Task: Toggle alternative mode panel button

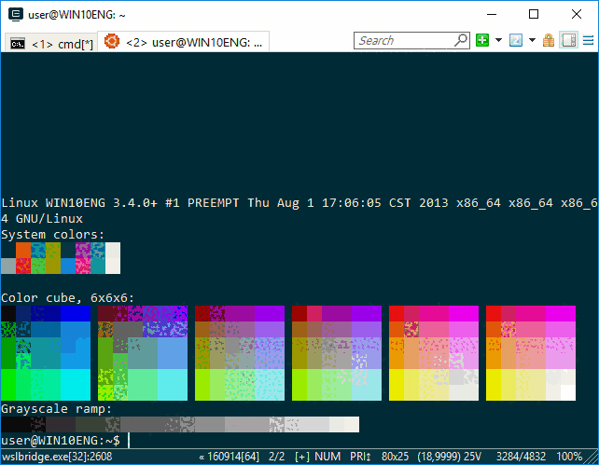Action: pos(568,40)
